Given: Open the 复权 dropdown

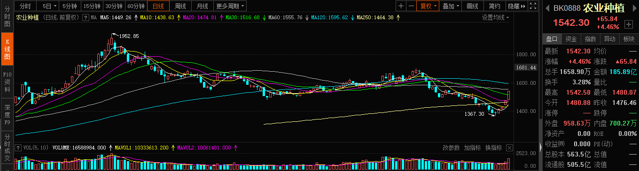Looking at the screenshot, I should [x=429, y=6].
